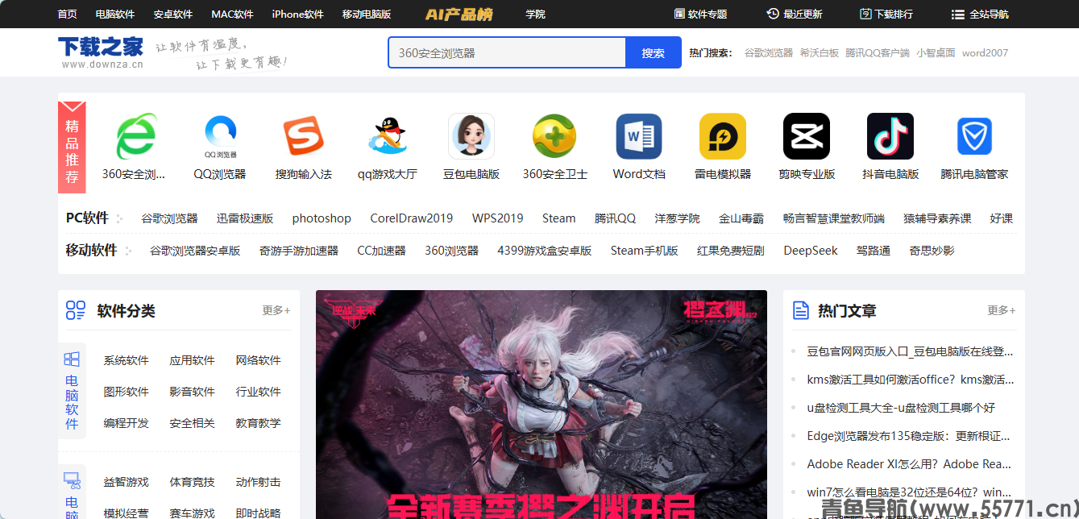
Task: Open the 抖音电脑版 app icon
Action: pyautogui.click(x=890, y=136)
